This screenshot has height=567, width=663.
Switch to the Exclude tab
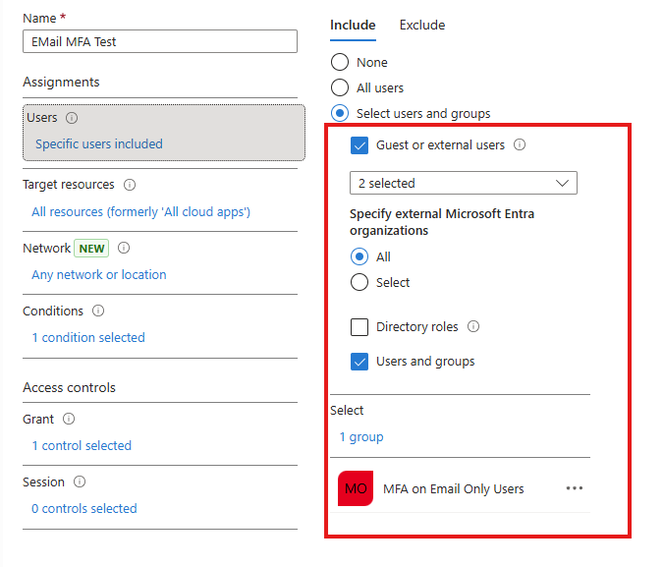pyautogui.click(x=422, y=25)
